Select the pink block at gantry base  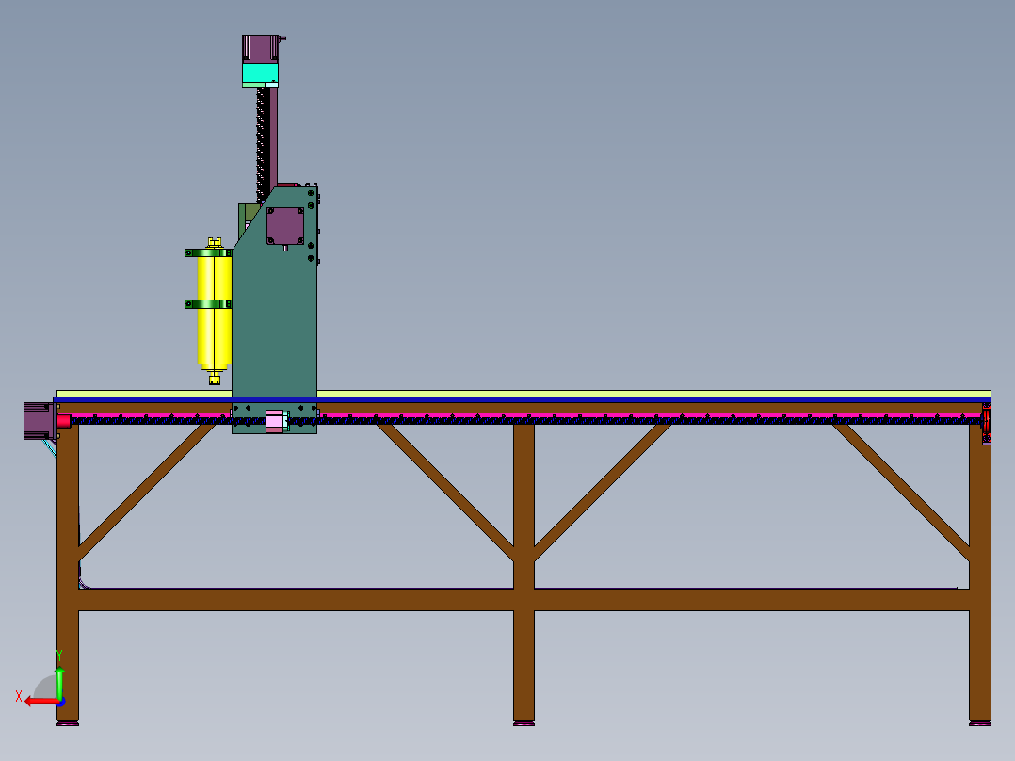(x=274, y=421)
